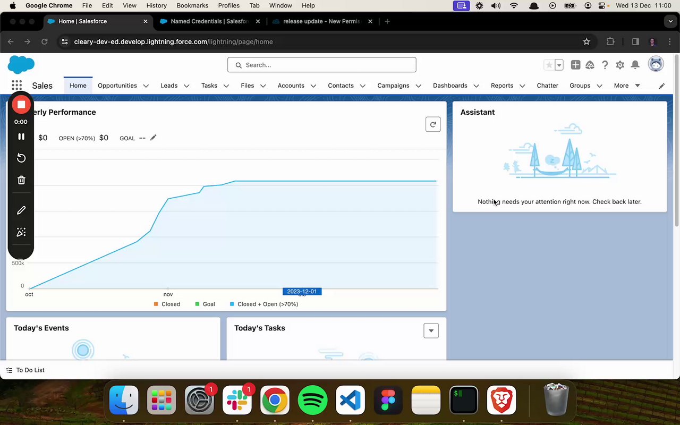Image resolution: width=680 pixels, height=425 pixels.
Task: Open Slack from the Dock
Action: [237, 400]
